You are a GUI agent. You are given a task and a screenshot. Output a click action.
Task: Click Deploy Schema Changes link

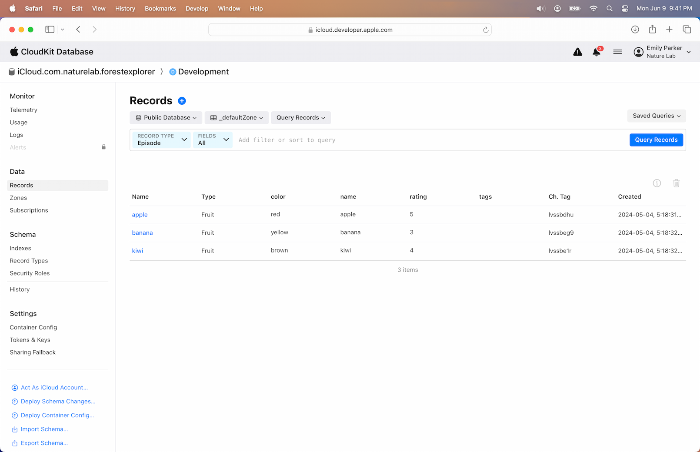pos(58,402)
